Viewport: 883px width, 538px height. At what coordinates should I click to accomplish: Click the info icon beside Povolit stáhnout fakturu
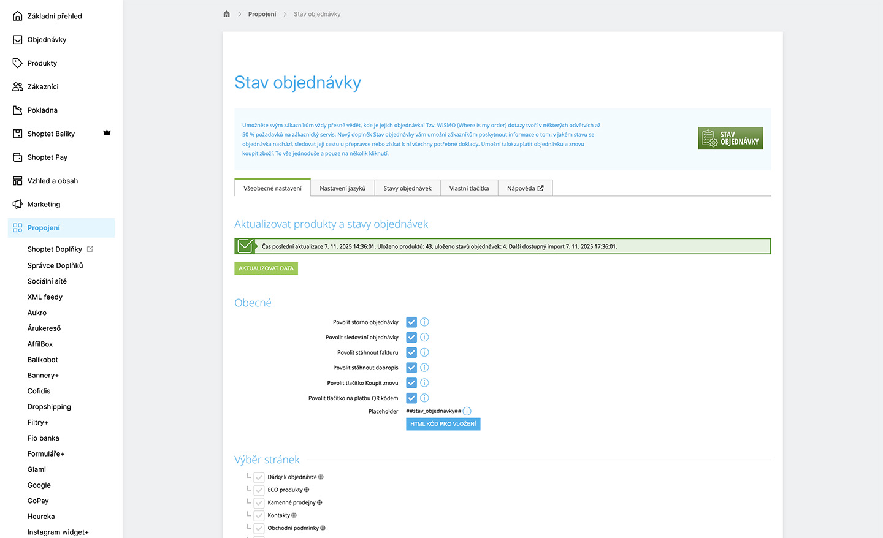tap(424, 352)
